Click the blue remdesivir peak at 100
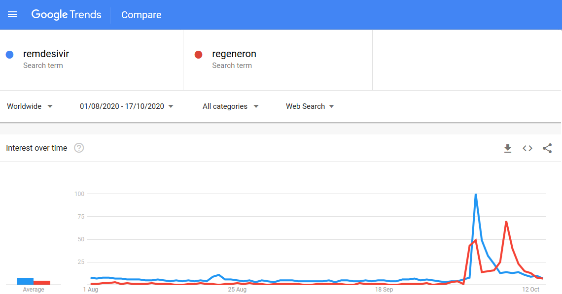This screenshot has height=294, width=562. coord(476,195)
